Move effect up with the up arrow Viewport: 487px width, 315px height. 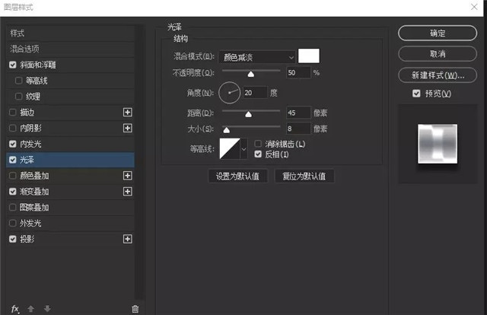coord(30,309)
